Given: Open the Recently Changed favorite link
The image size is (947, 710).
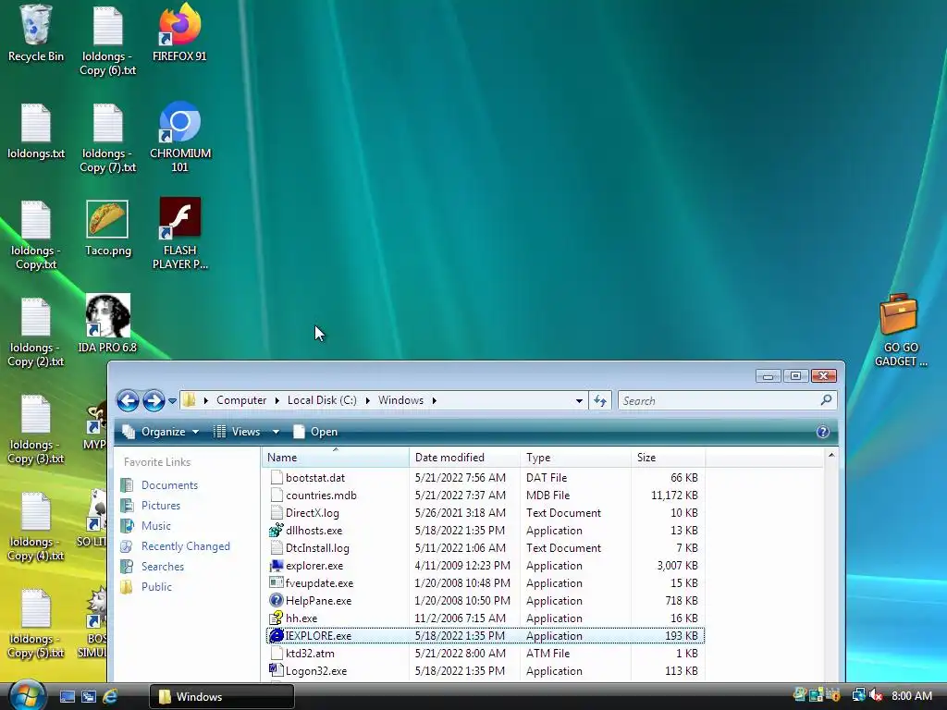Looking at the screenshot, I should point(185,546).
